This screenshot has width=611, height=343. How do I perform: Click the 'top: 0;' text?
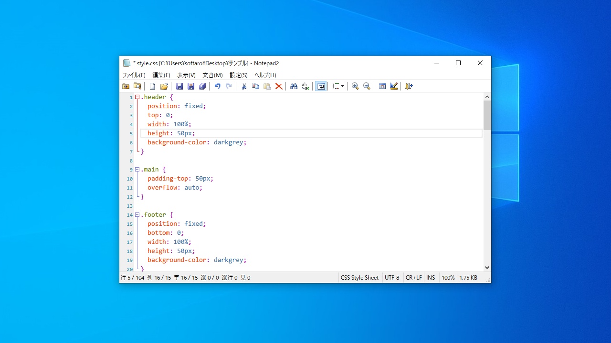[160, 115]
